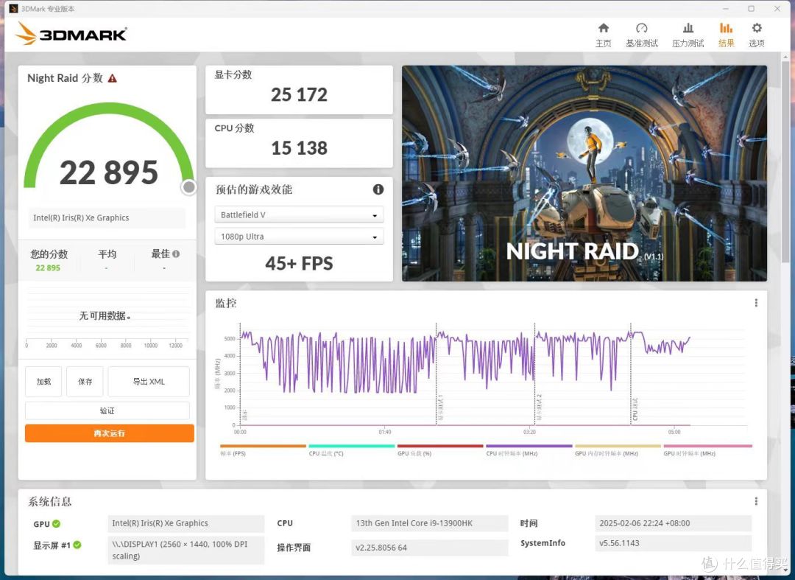Click the 45+ FPS estimate
The width and height of the screenshot is (795, 580).
[299, 263]
